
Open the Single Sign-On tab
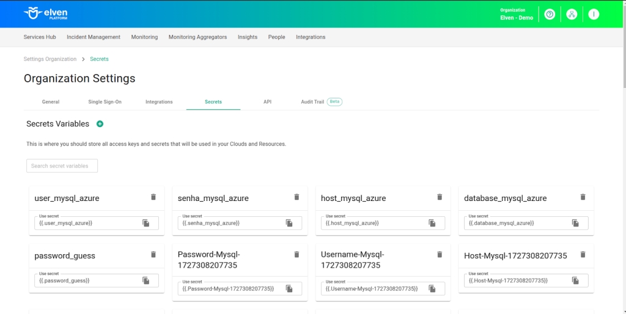coord(105,102)
